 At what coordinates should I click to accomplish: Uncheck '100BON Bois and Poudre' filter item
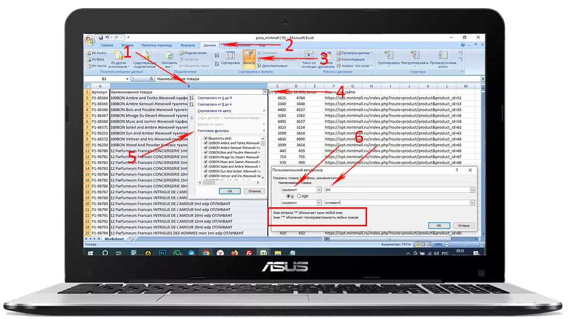click(x=206, y=152)
